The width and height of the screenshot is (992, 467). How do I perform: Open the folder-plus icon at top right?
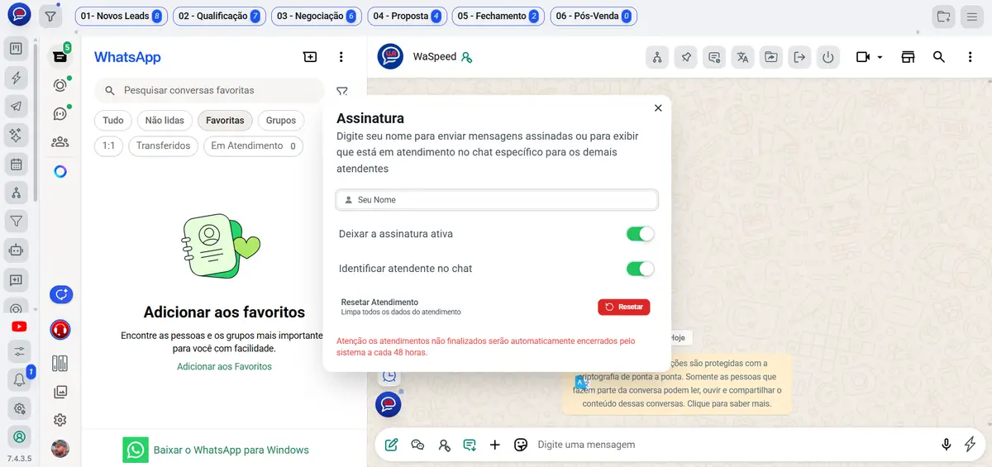coord(943,16)
